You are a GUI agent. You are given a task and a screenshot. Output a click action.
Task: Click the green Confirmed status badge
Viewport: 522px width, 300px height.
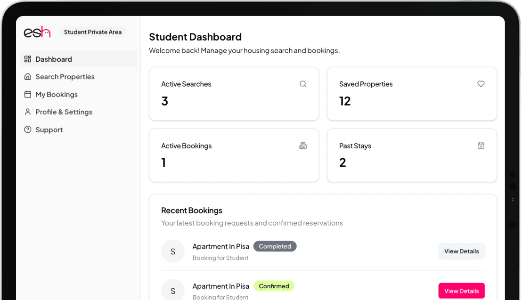point(274,286)
